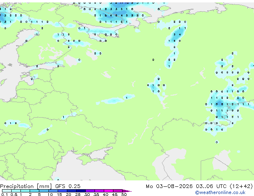The image size is (254, 196).
Task: Click the 15–20 mm legend swatch
Action: 62,191
